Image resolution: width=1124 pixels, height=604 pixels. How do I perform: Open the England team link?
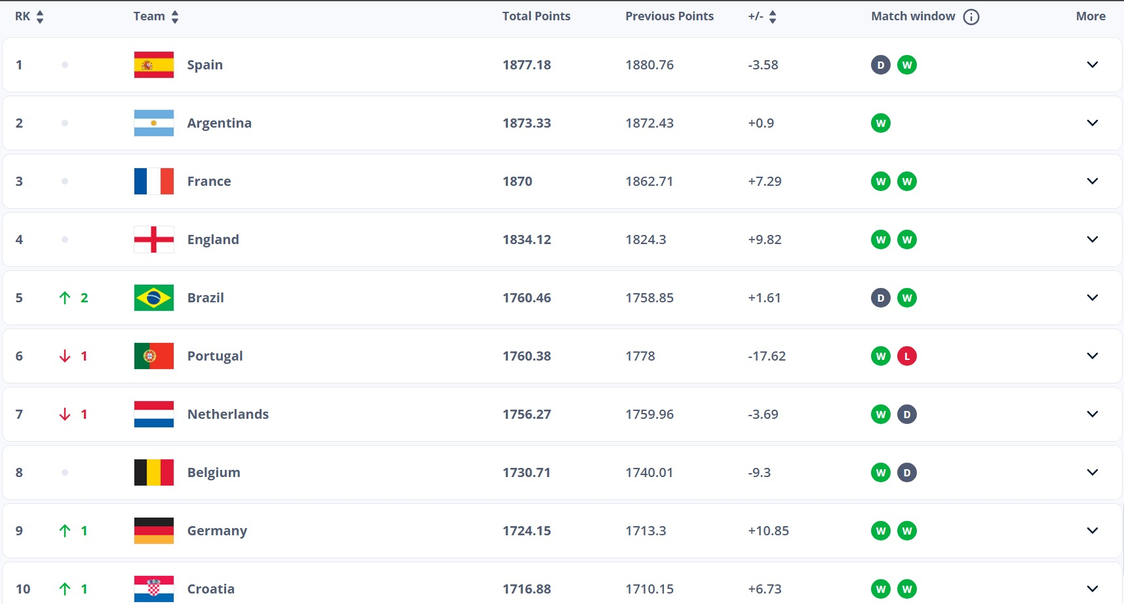[213, 240]
